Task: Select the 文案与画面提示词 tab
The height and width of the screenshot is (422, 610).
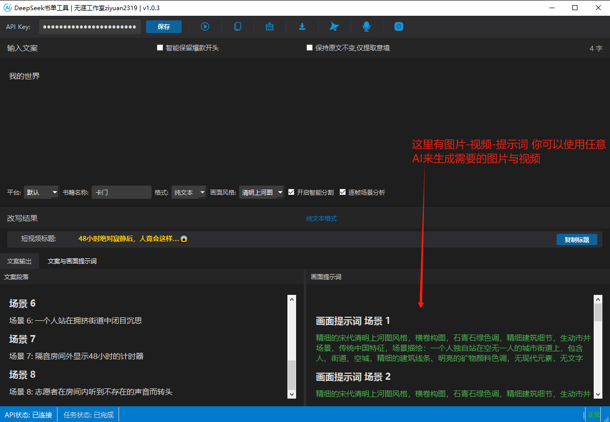Action: (x=72, y=261)
